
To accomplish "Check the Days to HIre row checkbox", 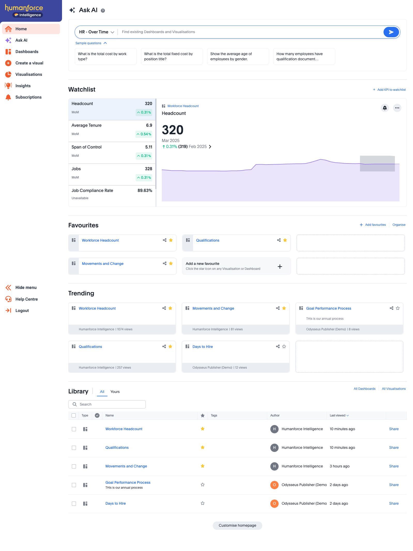I will coord(74,504).
